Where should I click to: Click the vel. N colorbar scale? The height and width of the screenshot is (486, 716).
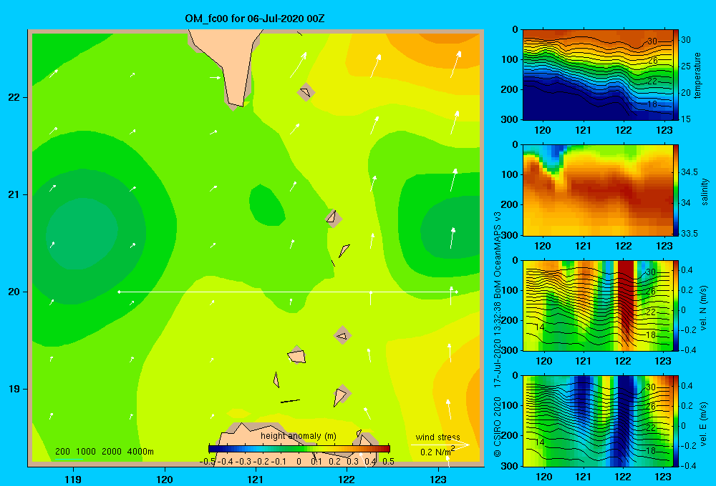[676, 306]
